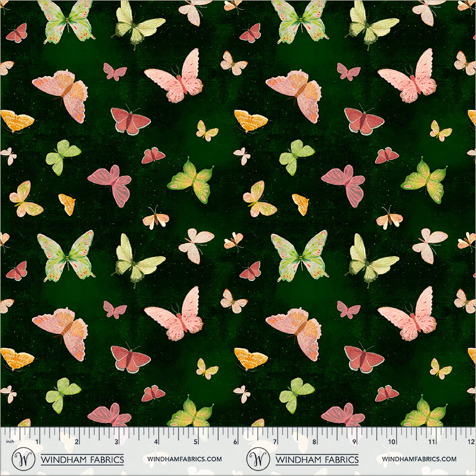Open the left WINDHAMFABRICS.COM link

[x=185, y=459]
